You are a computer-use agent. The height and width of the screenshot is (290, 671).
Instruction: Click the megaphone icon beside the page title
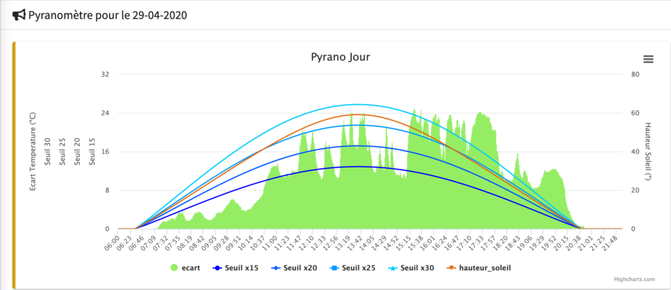click(19, 15)
